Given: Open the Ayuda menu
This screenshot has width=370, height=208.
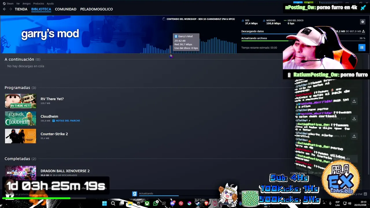Looking at the screenshot, I should 50,3.
